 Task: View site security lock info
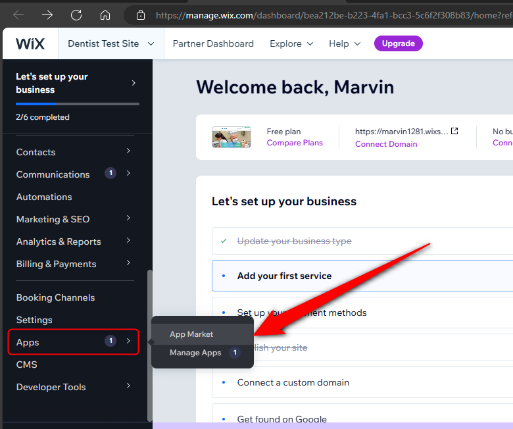141,14
